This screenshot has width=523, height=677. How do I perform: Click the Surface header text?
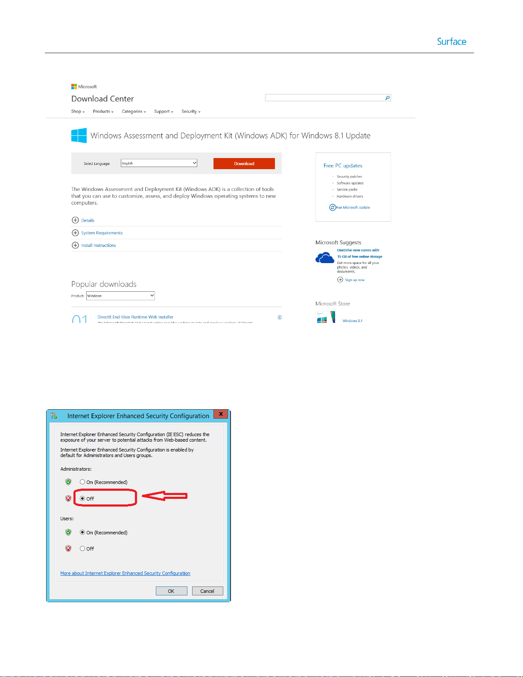coord(451,41)
